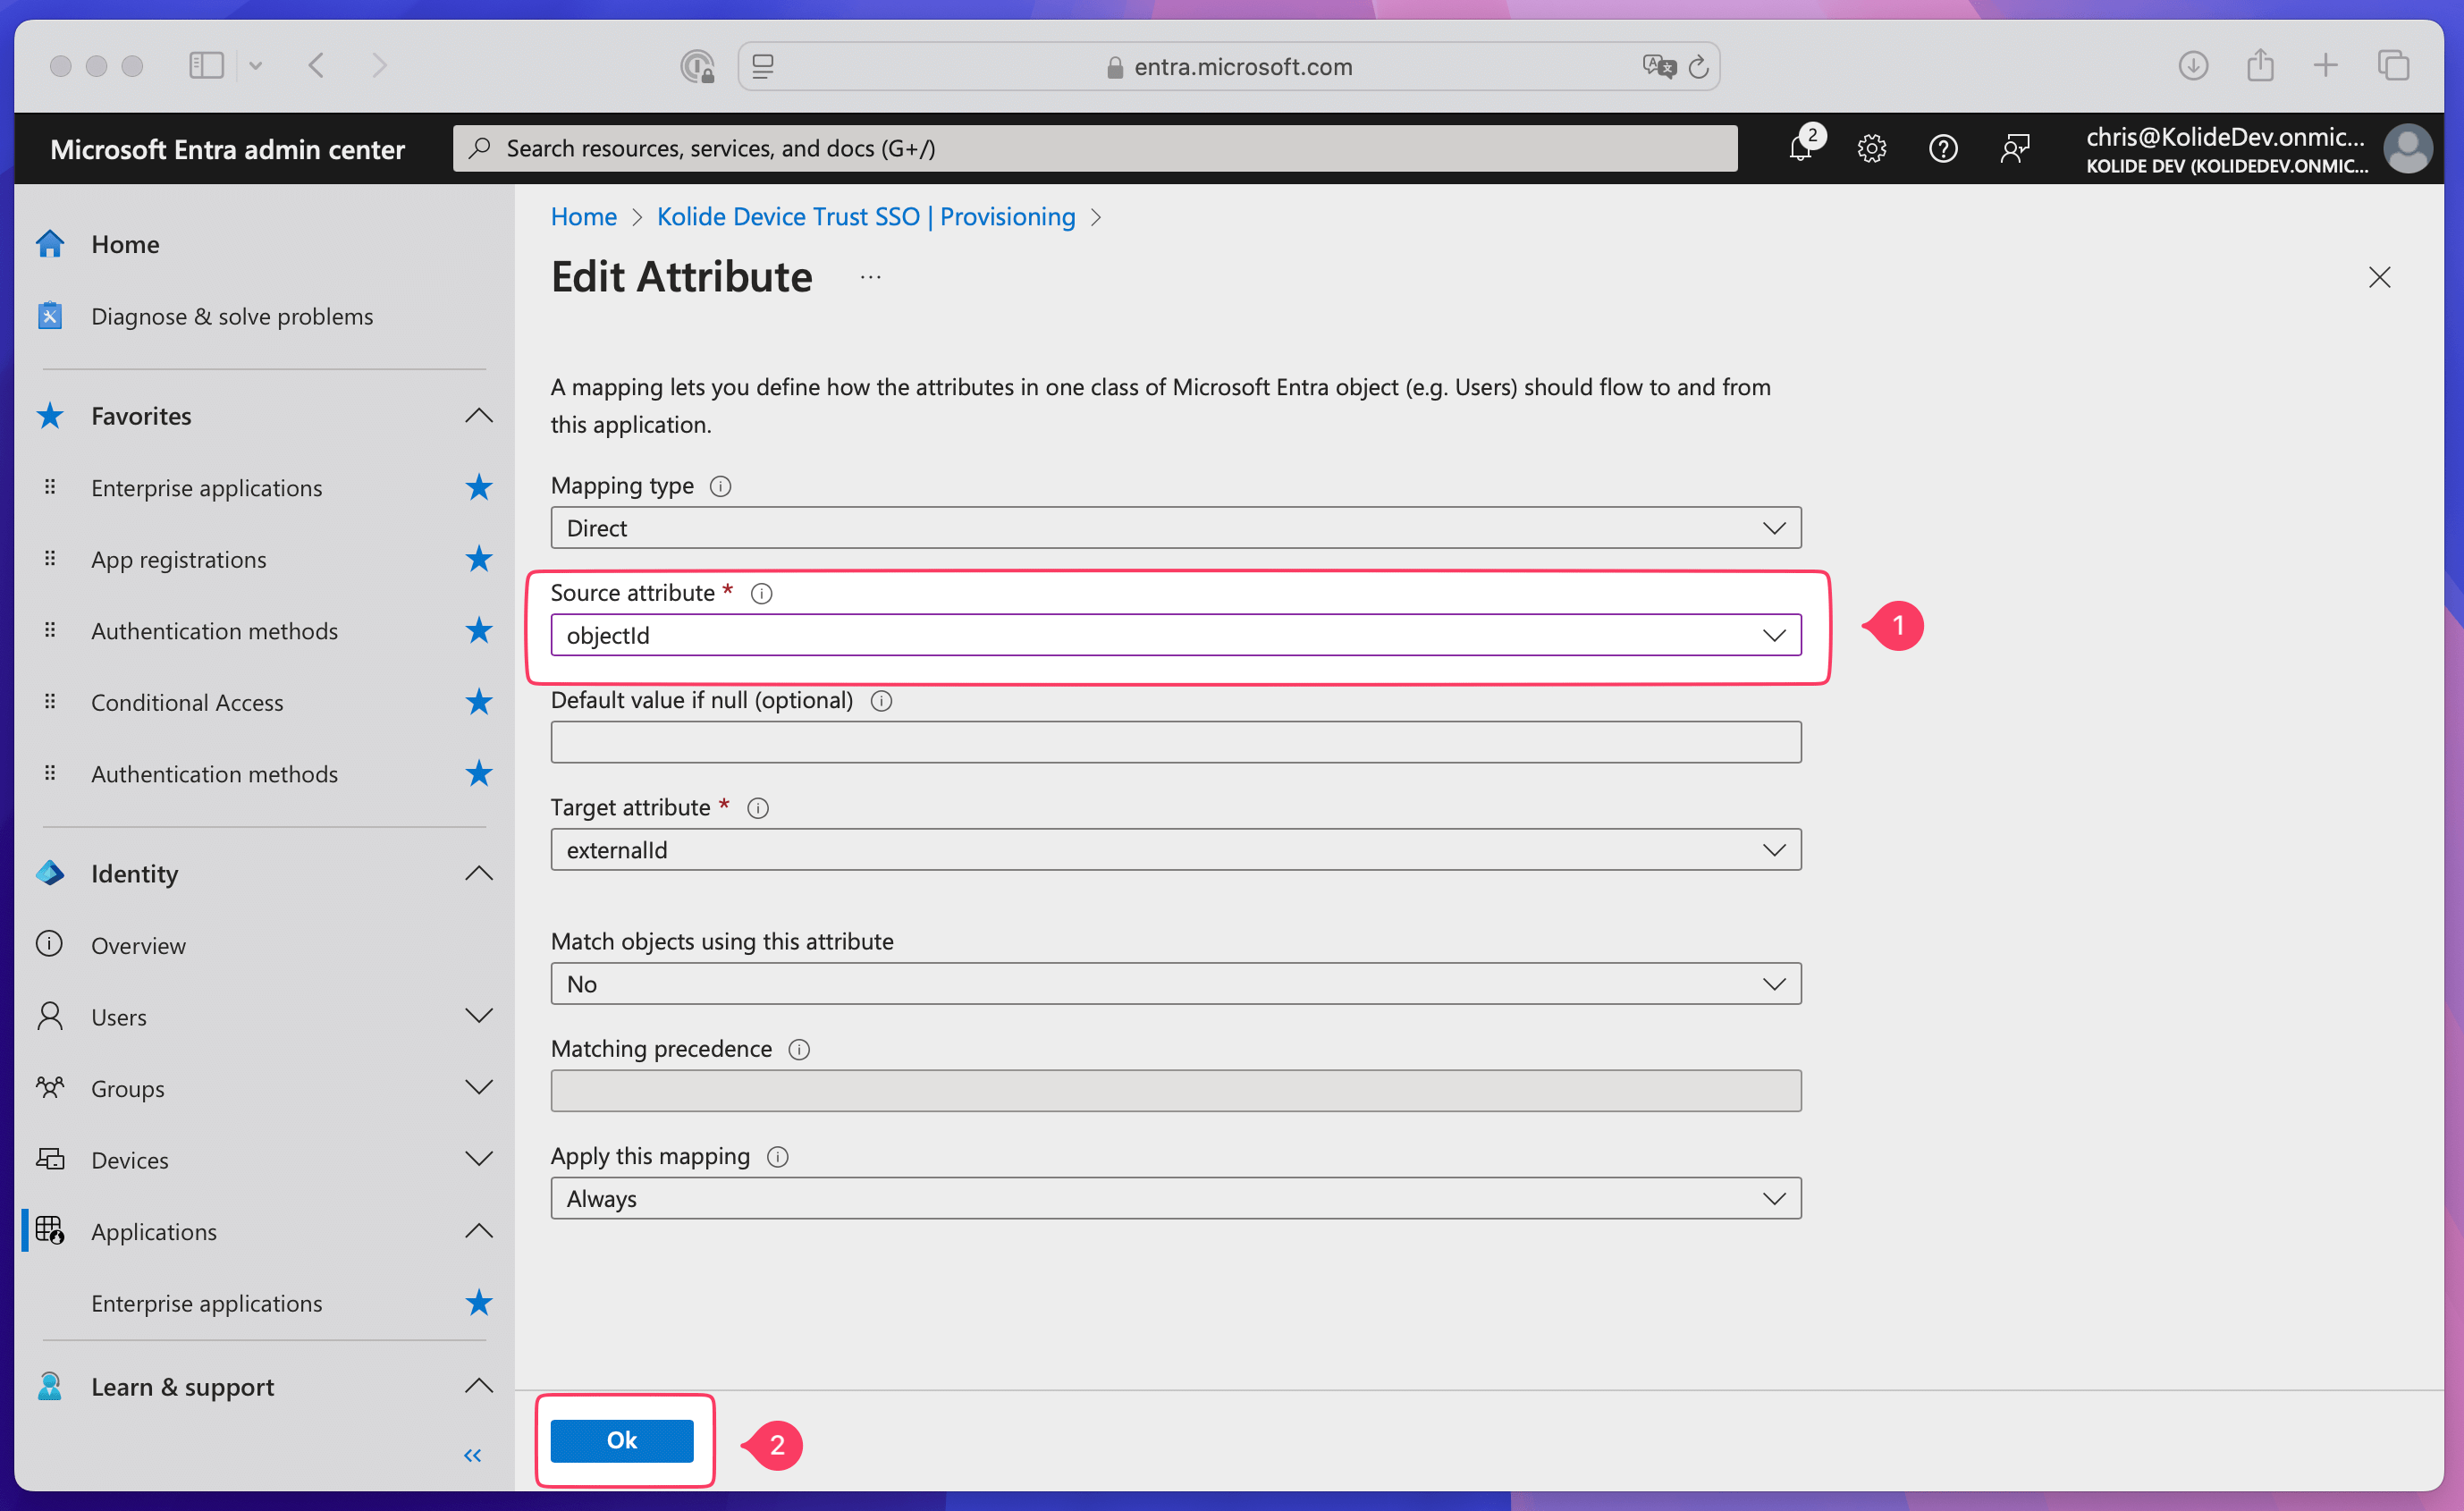Toggle the favorite star for Enterprise applications under Applications

click(479, 1303)
